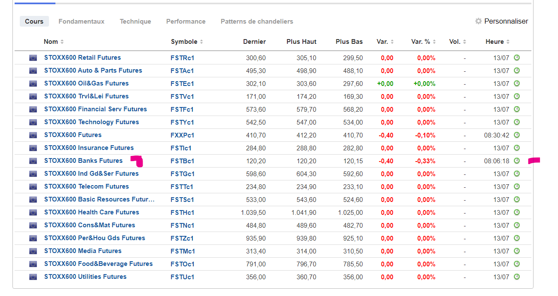Viewport: 558px width, 296px height.
Task: Click the clock icon in the STOXX600 Futures row
Action: tap(517, 135)
